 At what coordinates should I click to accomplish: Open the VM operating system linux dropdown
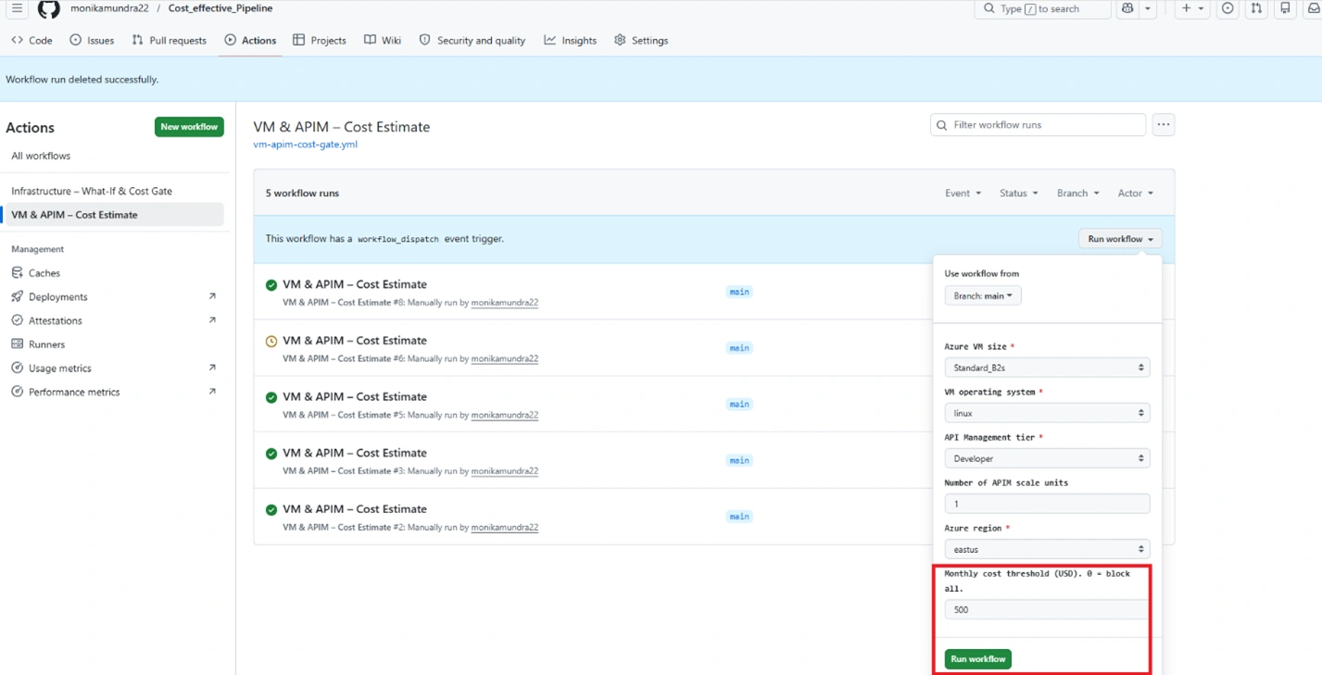point(1047,413)
